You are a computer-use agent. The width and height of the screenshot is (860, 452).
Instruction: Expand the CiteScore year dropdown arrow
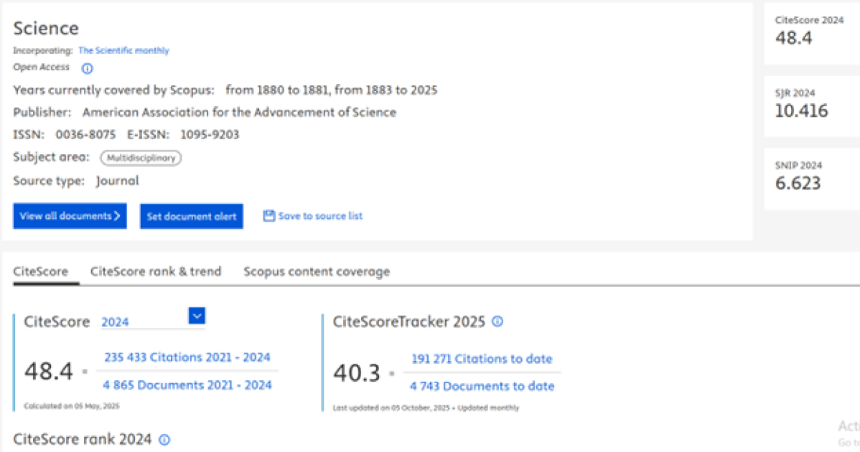(197, 316)
